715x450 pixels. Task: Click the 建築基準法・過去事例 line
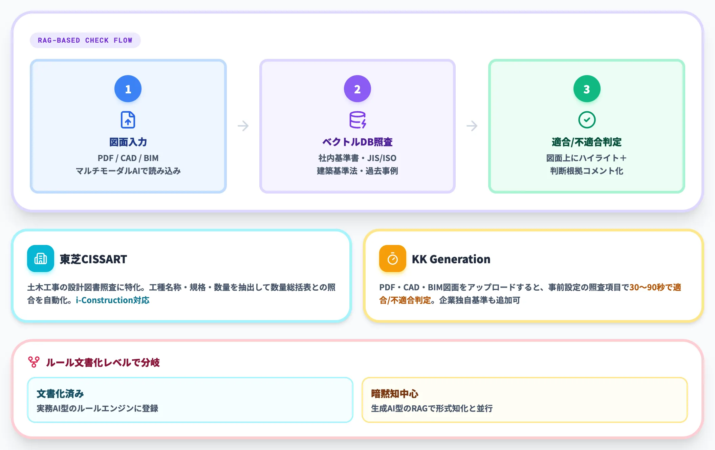[x=357, y=171]
